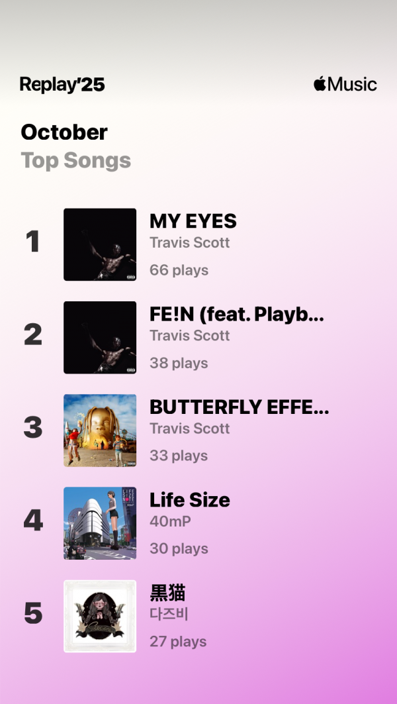Screen dimensions: 397x704
Task: Click rank number 1
Action: 32,242
